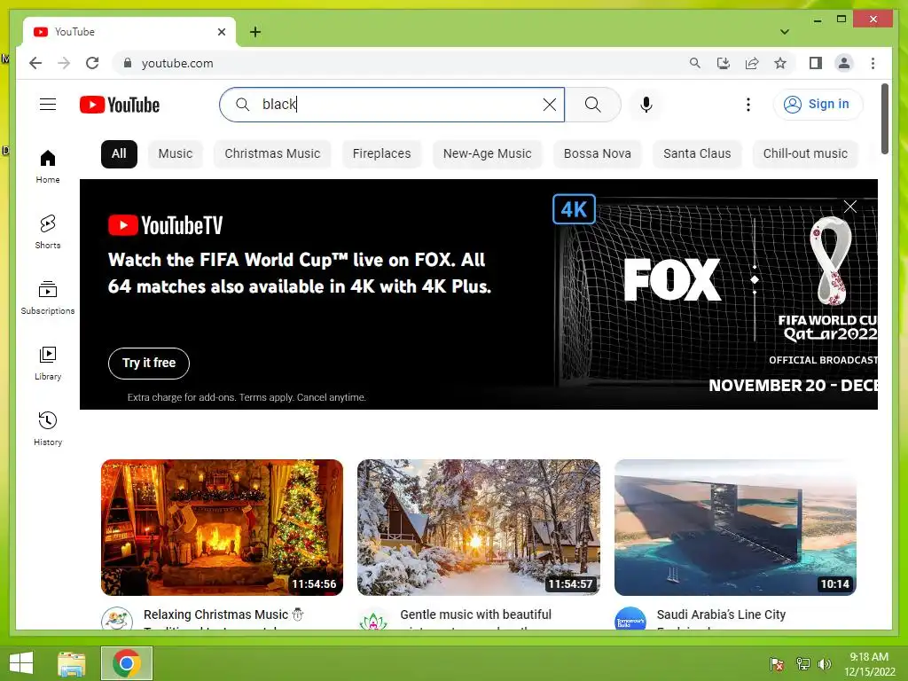Image resolution: width=908 pixels, height=681 pixels.
Task: Open Subscriptions in the sidebar
Action: [x=48, y=298]
